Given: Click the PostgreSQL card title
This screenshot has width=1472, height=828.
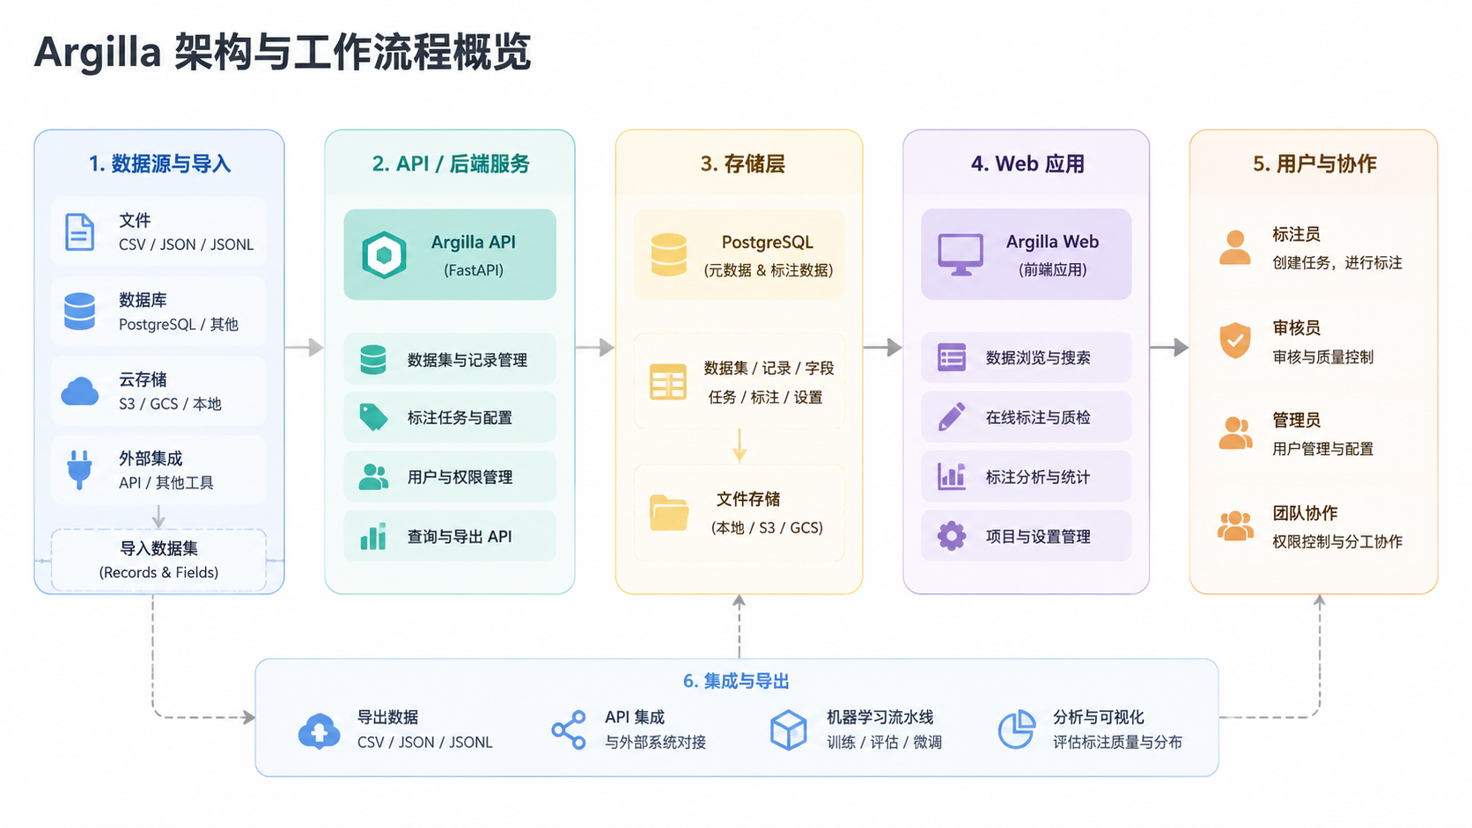Looking at the screenshot, I should click(767, 242).
